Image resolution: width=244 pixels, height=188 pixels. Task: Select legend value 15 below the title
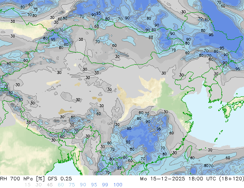point(27,185)
